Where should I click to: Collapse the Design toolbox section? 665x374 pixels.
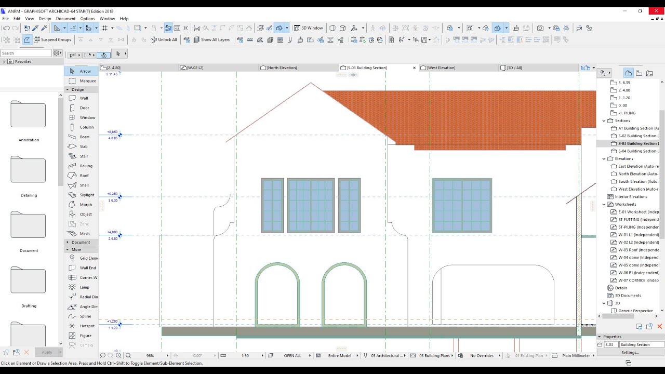click(68, 90)
